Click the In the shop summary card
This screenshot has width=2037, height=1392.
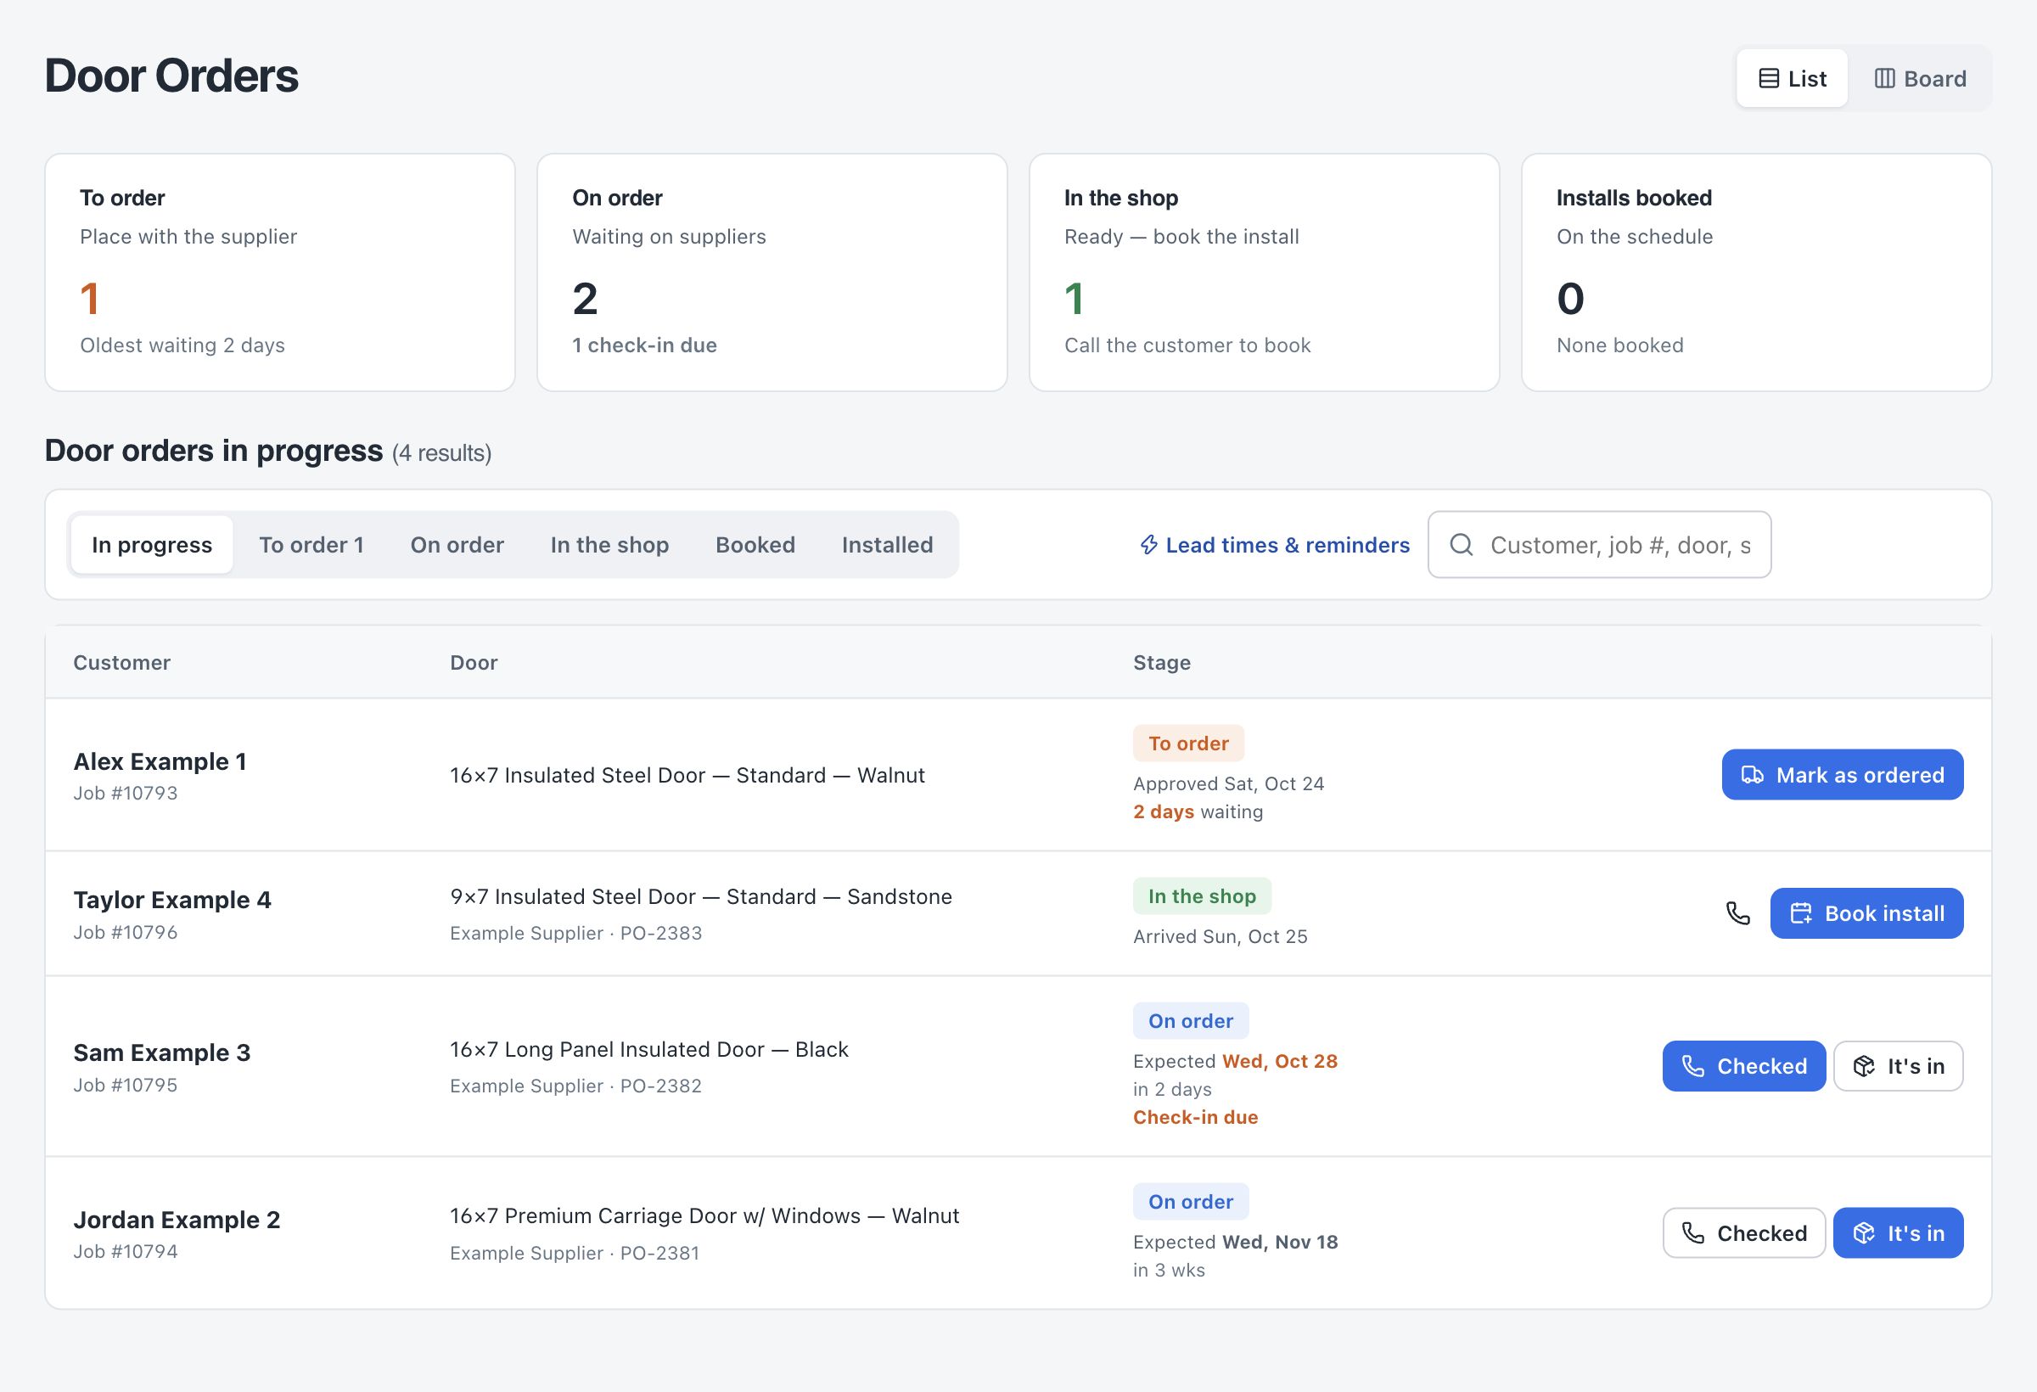pyautogui.click(x=1264, y=272)
